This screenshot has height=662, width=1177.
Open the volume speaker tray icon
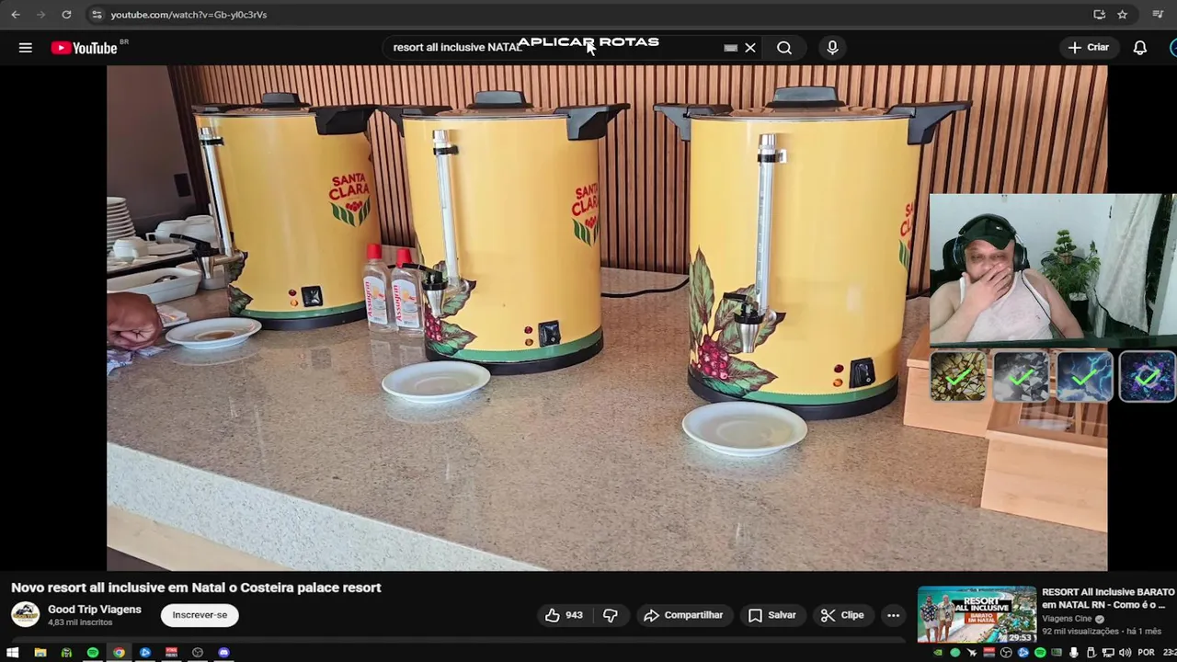pyautogui.click(x=1125, y=653)
